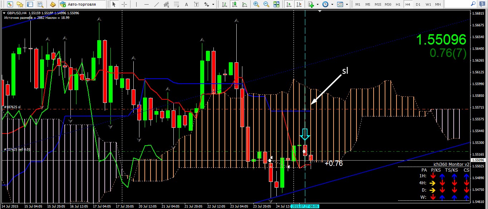The image size is (488, 209).
Task: Select the arrows objects tool
Action: pos(206,4)
